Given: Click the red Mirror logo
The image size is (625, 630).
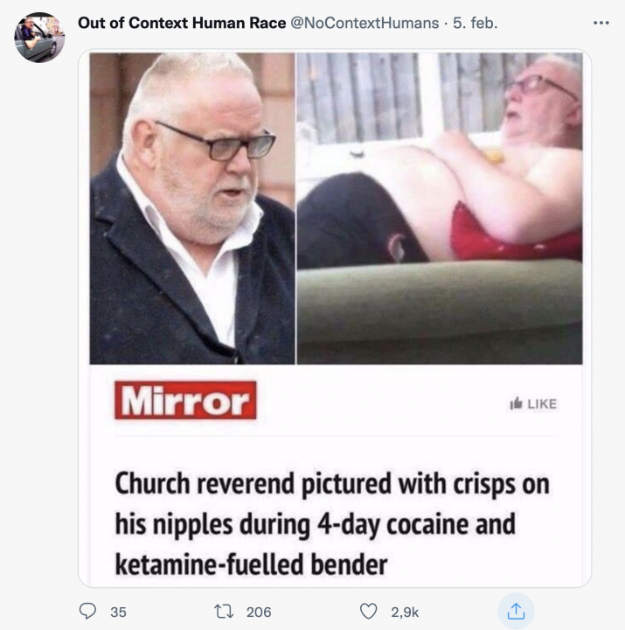Looking at the screenshot, I should 185,401.
